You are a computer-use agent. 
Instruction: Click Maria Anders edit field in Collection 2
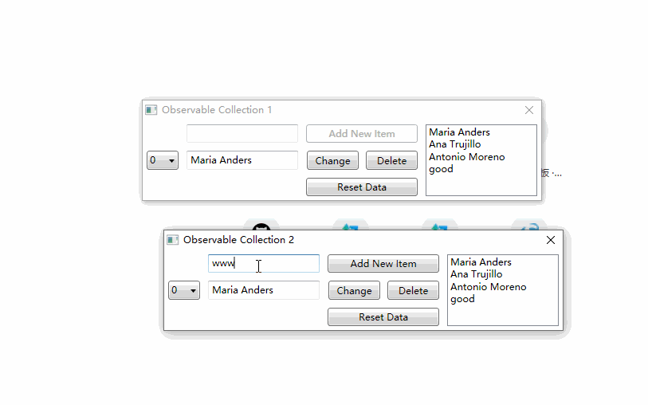264,290
